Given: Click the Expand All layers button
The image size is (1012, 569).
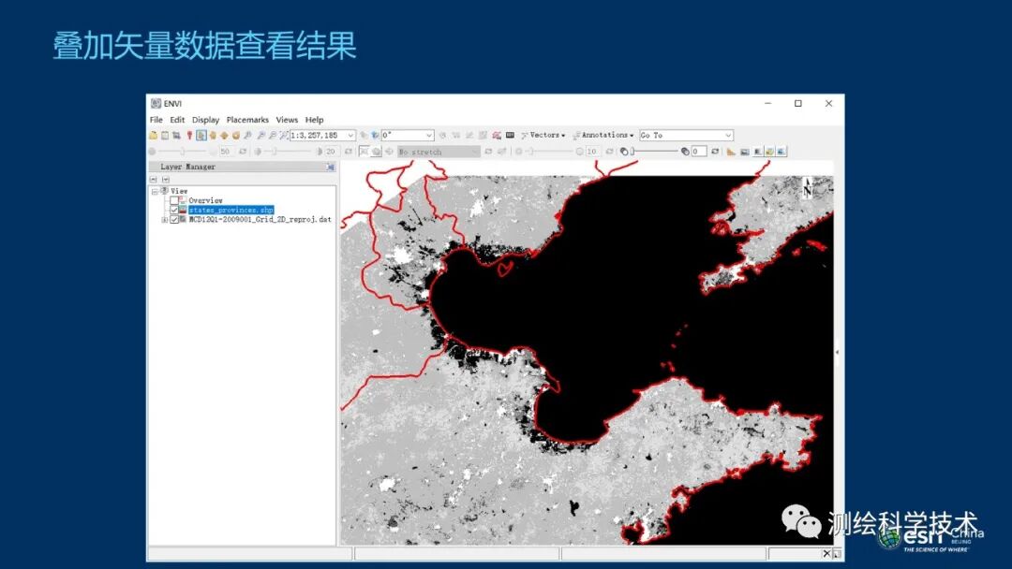Looking at the screenshot, I should click(166, 179).
